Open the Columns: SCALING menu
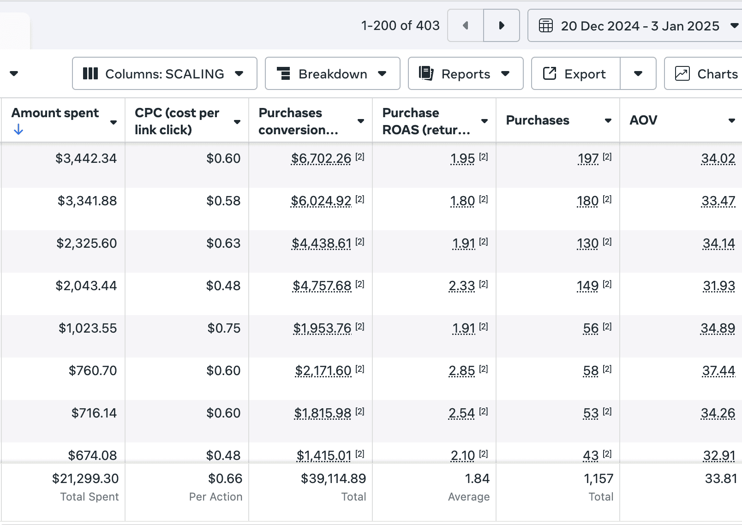 [x=165, y=73]
